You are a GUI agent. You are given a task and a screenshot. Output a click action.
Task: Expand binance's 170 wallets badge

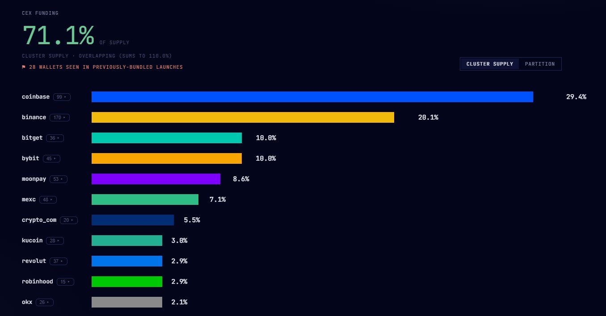coord(60,117)
